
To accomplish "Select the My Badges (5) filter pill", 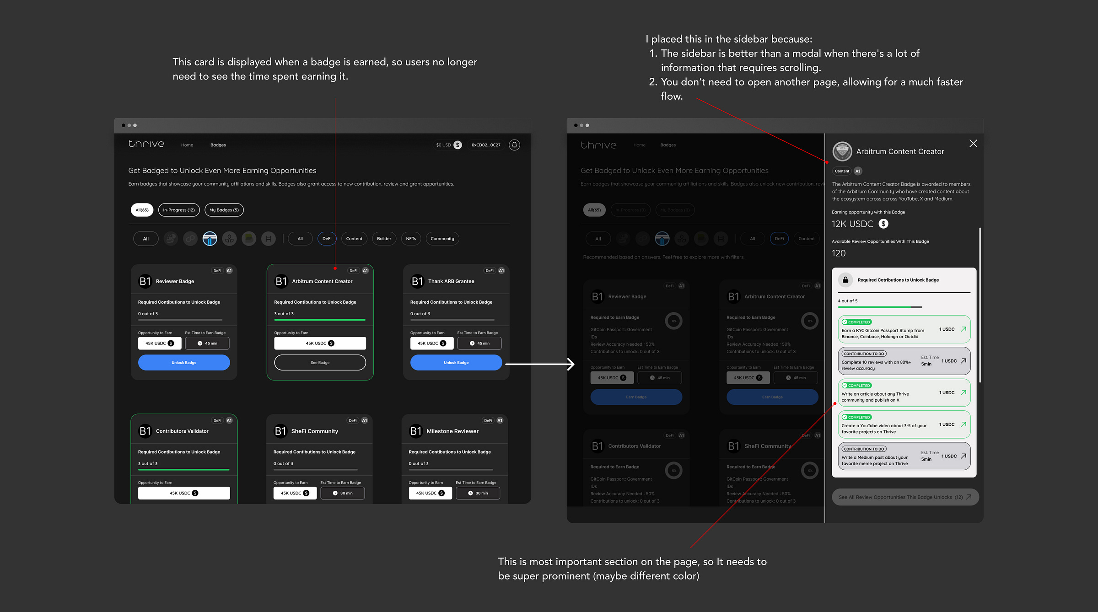I will coord(224,210).
